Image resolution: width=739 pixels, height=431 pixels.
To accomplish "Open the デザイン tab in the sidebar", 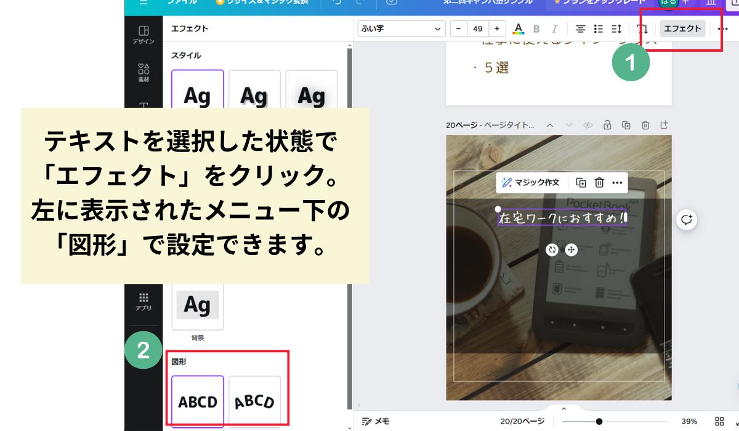I will point(143,34).
